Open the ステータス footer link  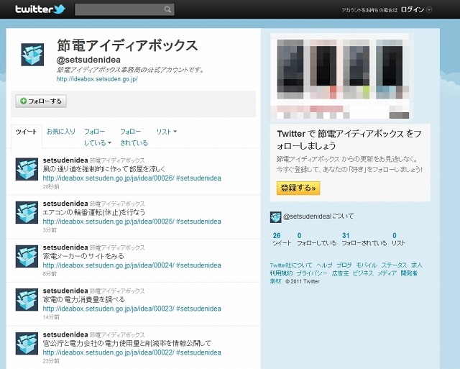coord(394,265)
